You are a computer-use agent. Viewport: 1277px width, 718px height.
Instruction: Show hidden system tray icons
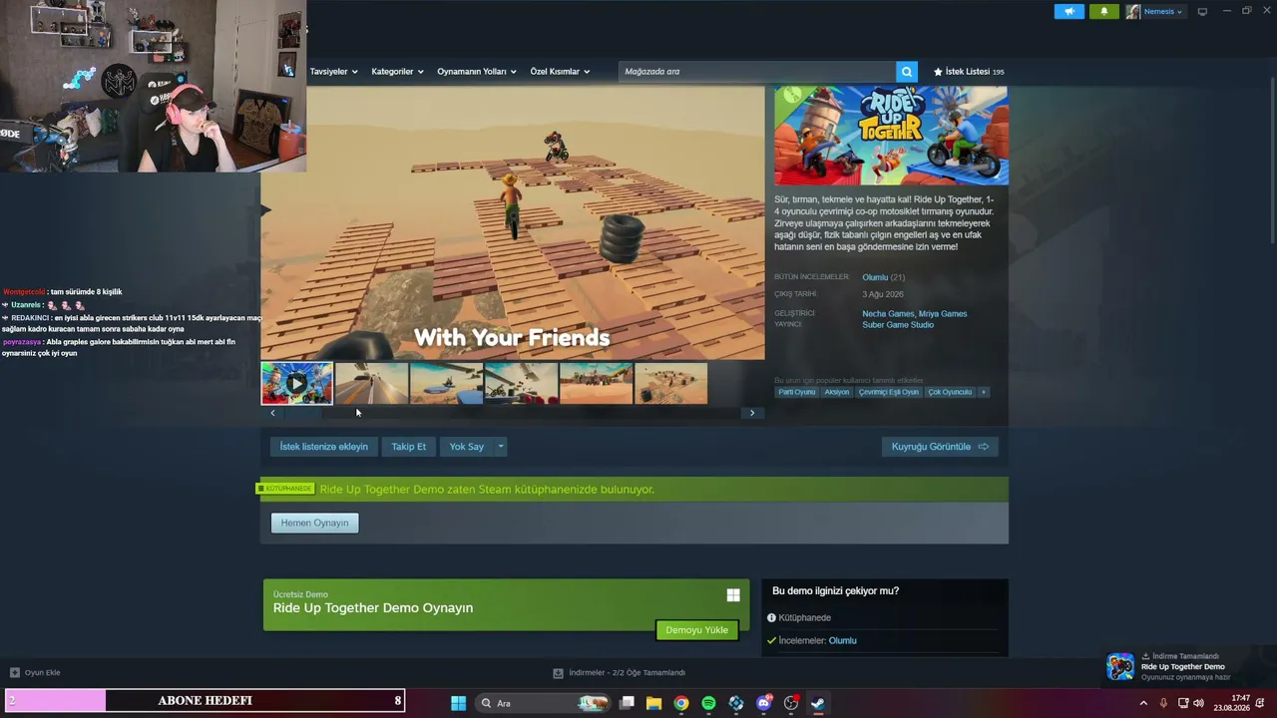(x=1143, y=703)
